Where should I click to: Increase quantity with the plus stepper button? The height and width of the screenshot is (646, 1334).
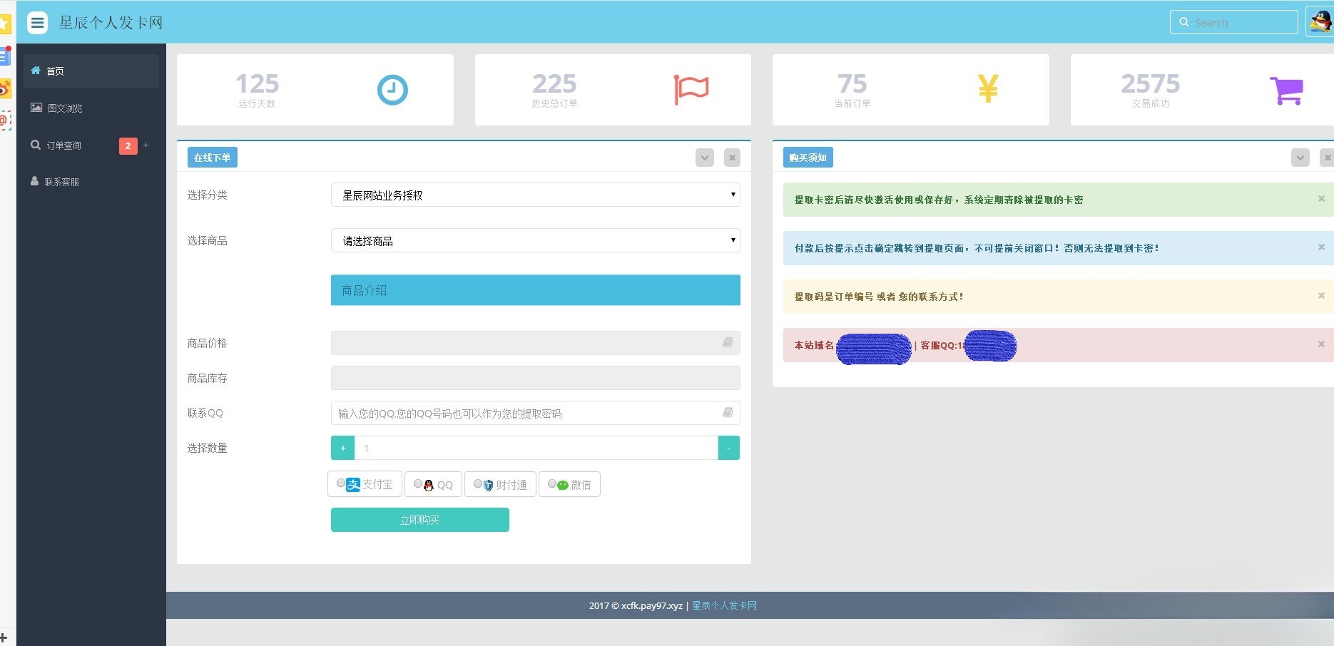343,448
